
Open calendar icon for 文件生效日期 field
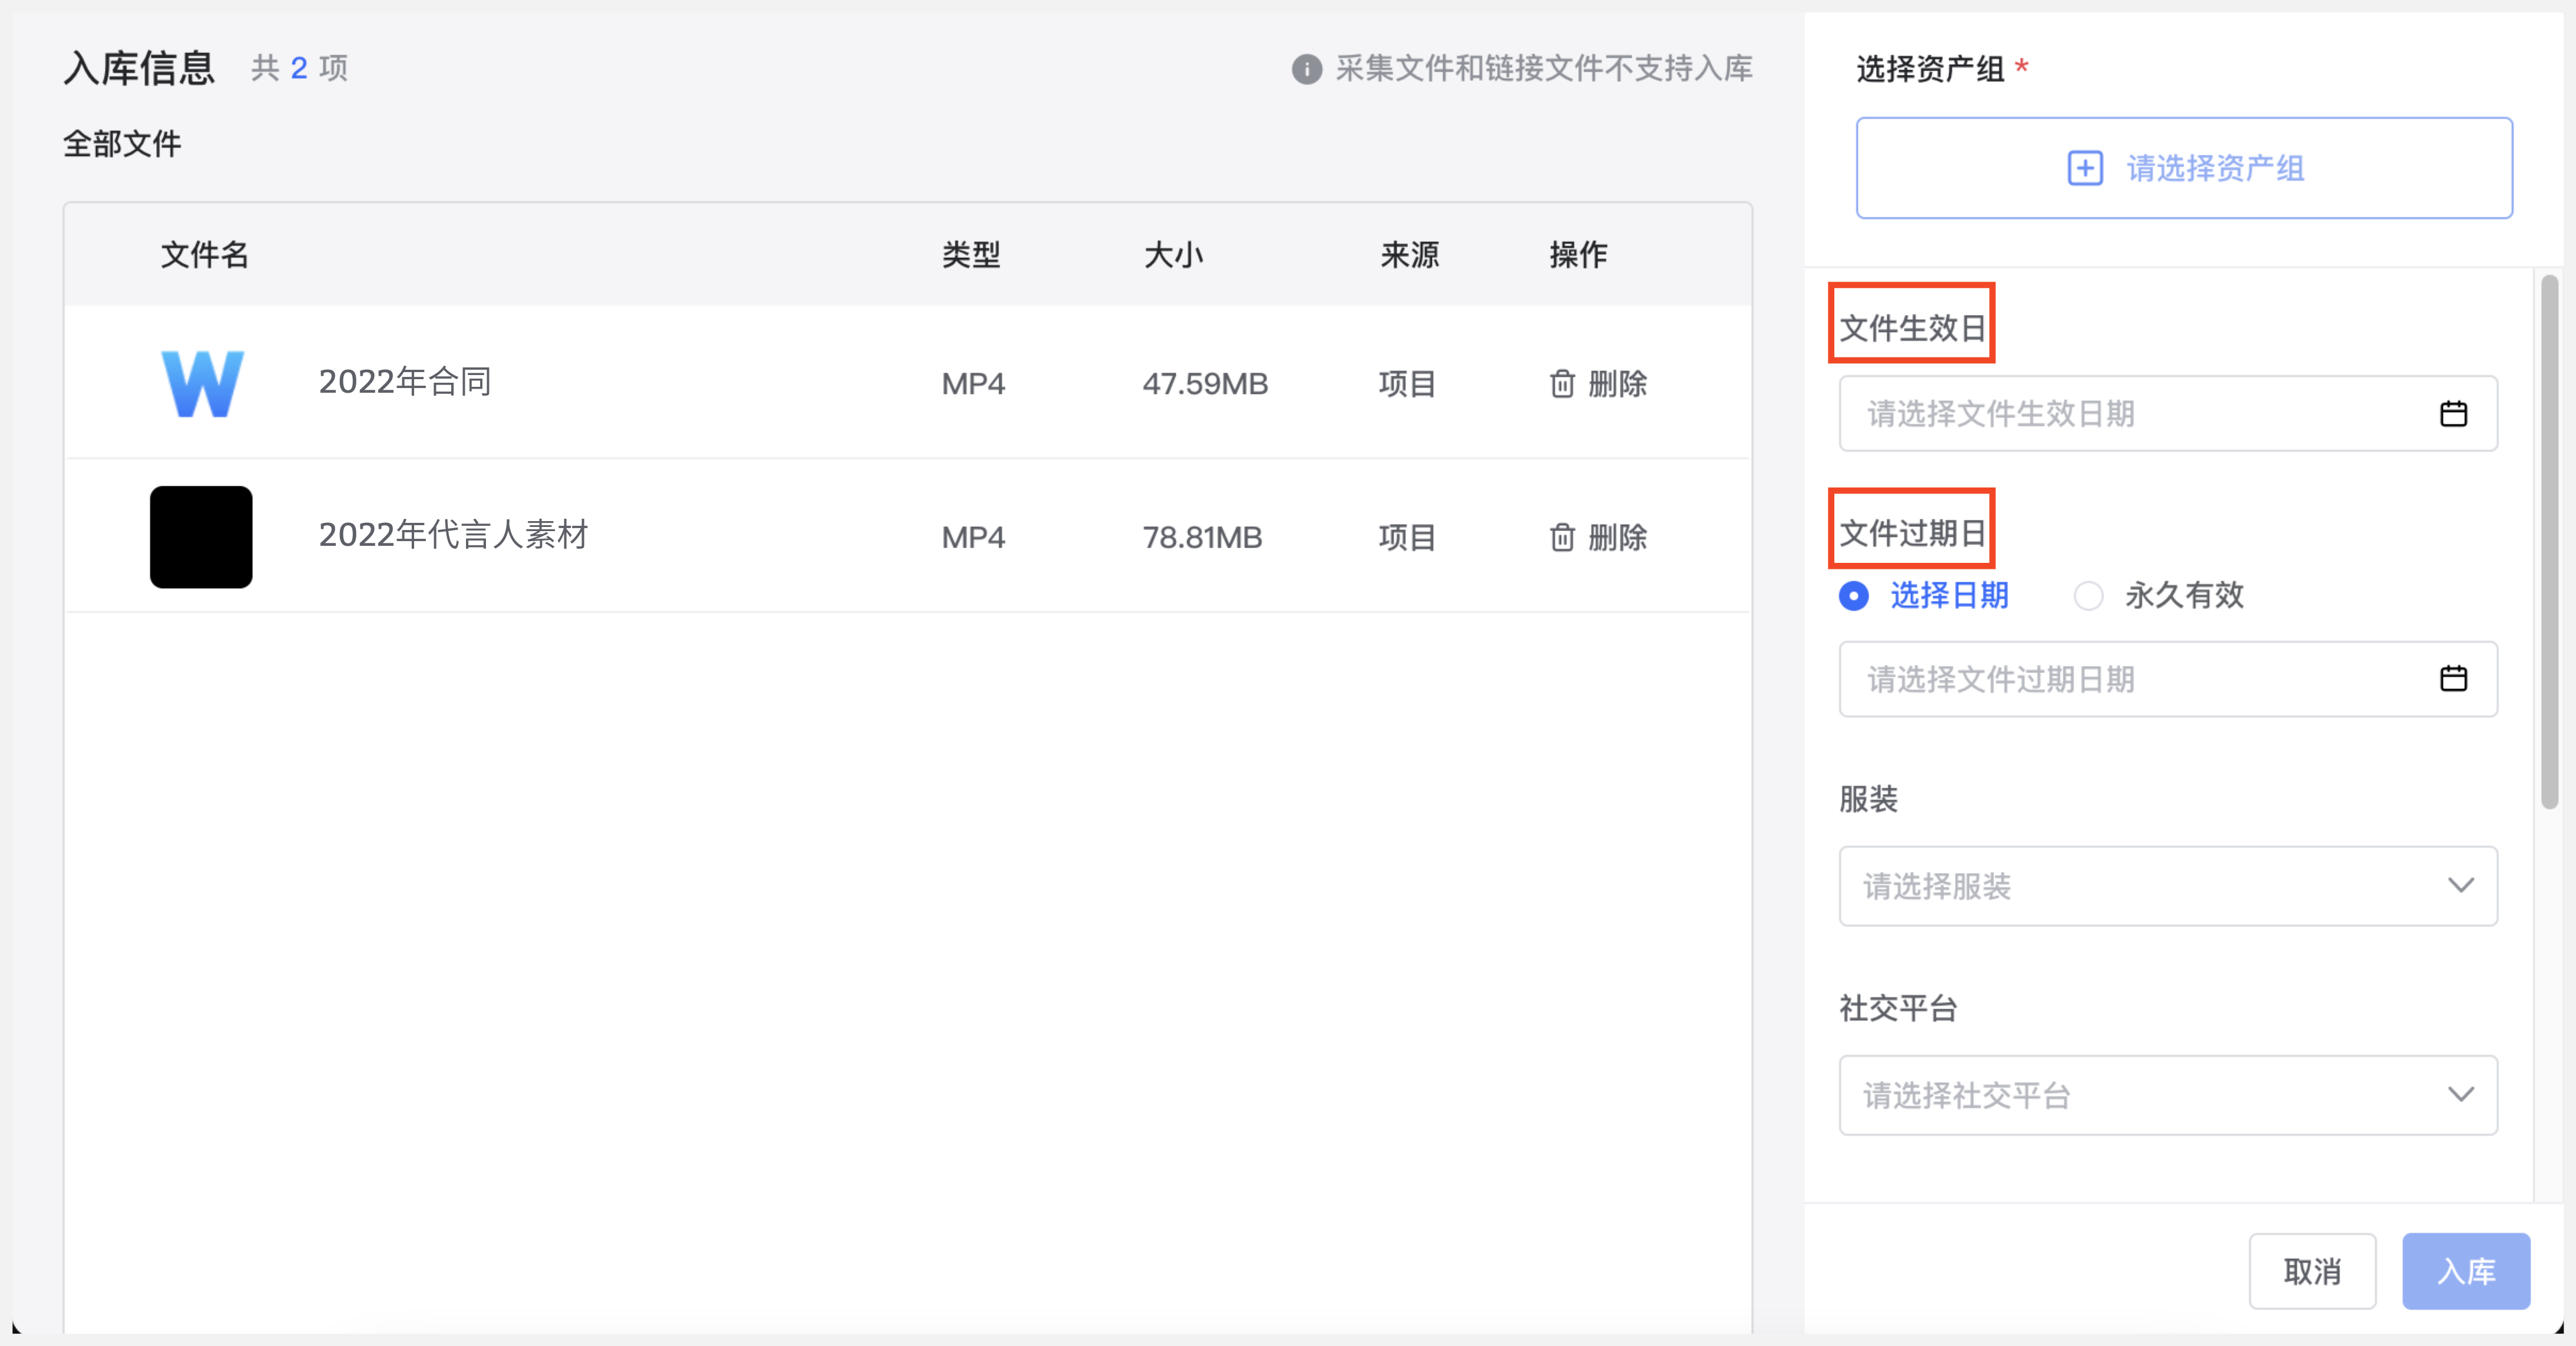(x=2453, y=414)
